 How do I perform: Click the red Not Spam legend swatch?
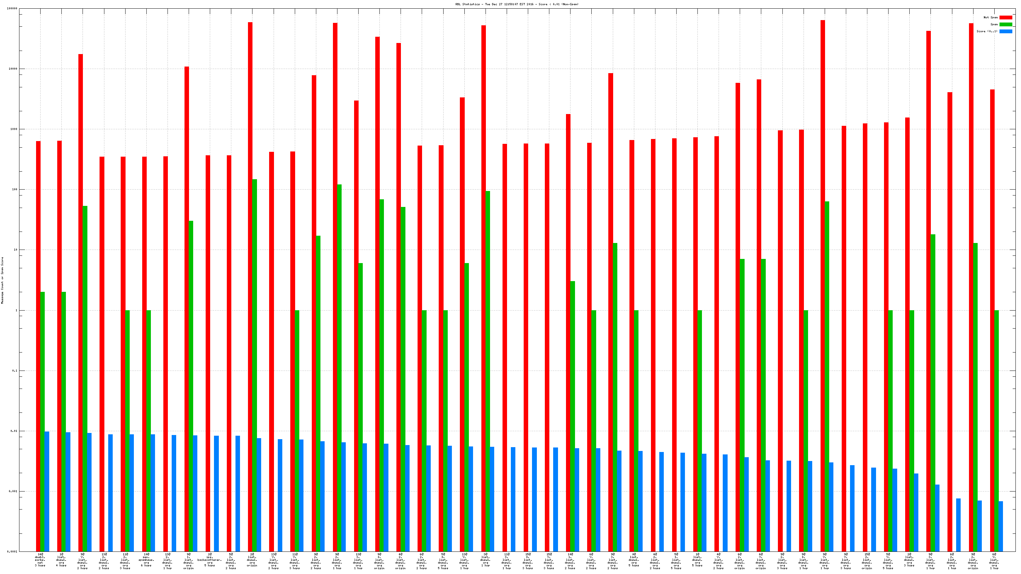pyautogui.click(x=1005, y=17)
